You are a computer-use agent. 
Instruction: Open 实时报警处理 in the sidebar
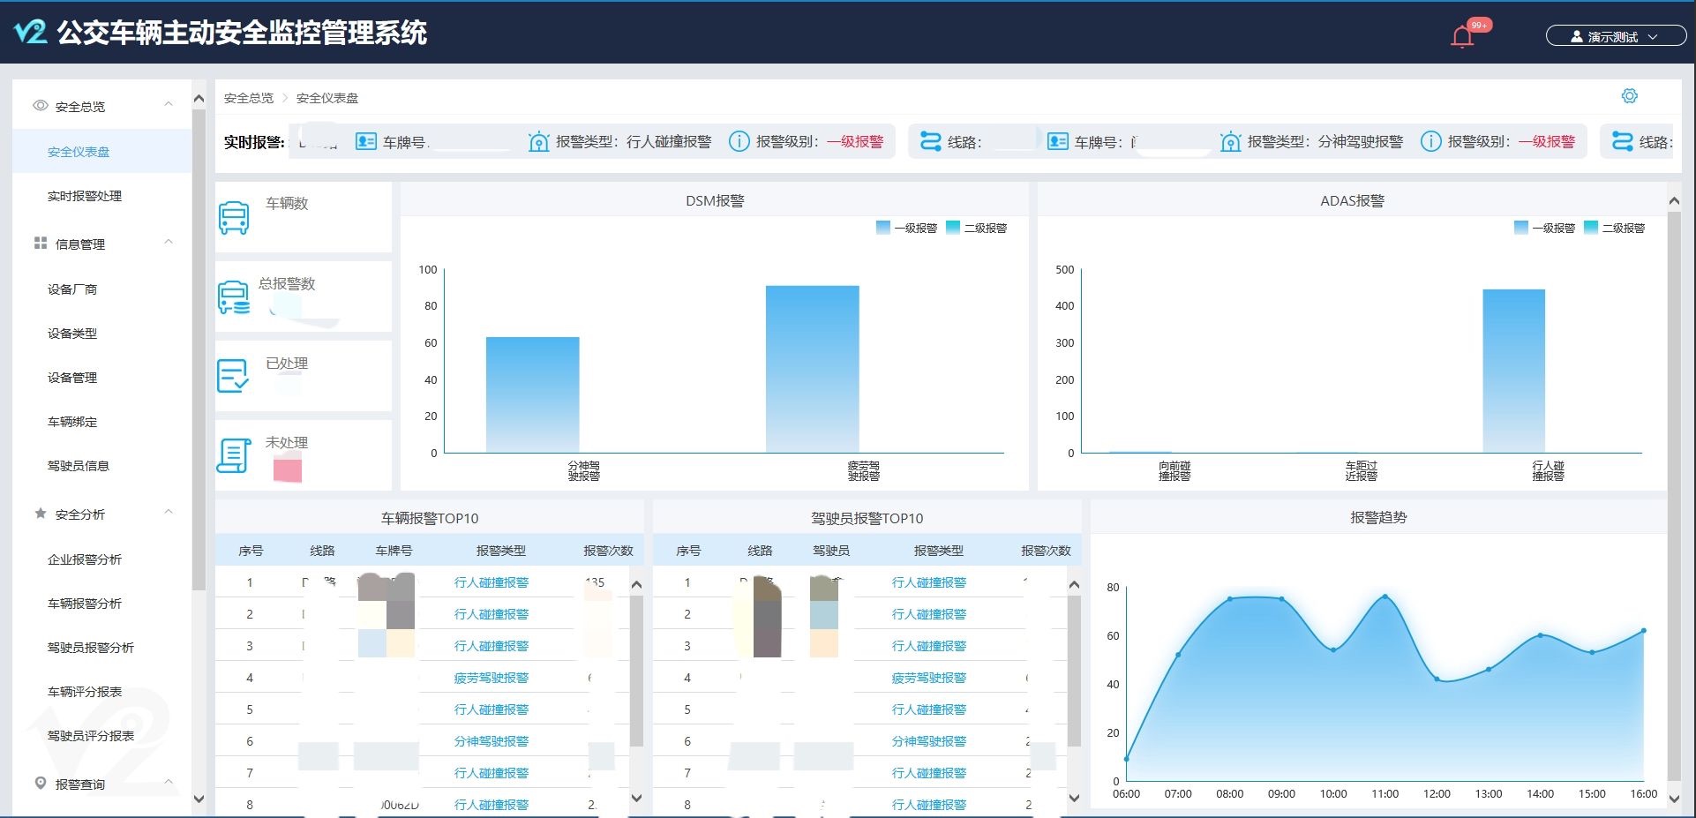pyautogui.click(x=85, y=196)
